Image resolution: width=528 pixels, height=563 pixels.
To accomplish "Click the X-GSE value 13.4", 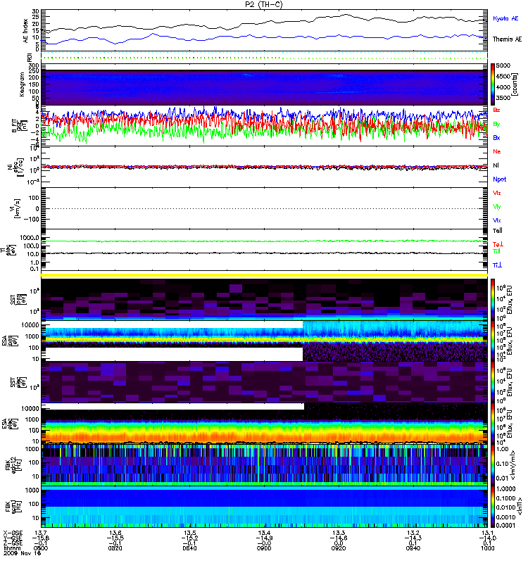I will pos(264,533).
